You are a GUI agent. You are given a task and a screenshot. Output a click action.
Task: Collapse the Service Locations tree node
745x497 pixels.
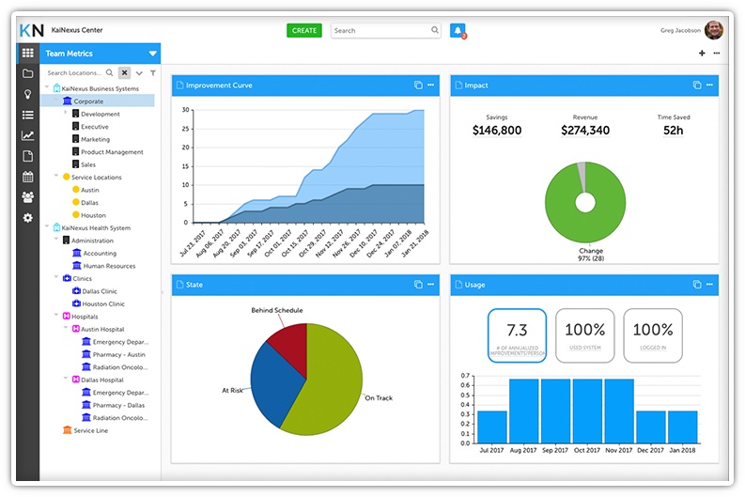click(56, 177)
